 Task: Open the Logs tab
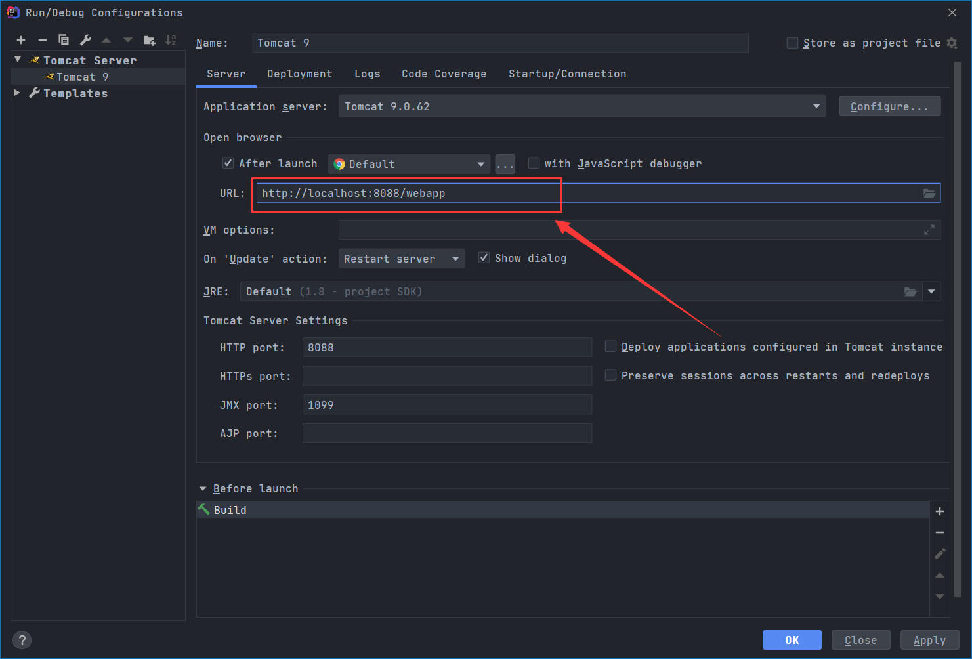368,74
